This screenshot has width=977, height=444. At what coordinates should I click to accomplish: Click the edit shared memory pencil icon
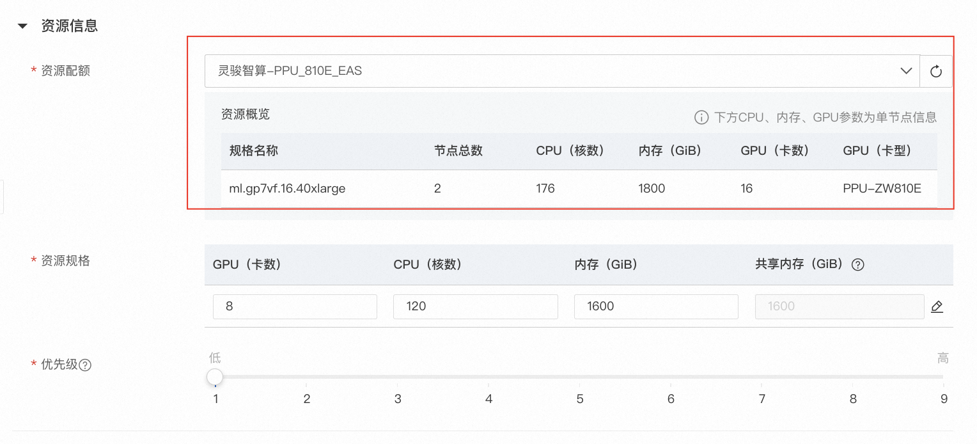tap(937, 306)
